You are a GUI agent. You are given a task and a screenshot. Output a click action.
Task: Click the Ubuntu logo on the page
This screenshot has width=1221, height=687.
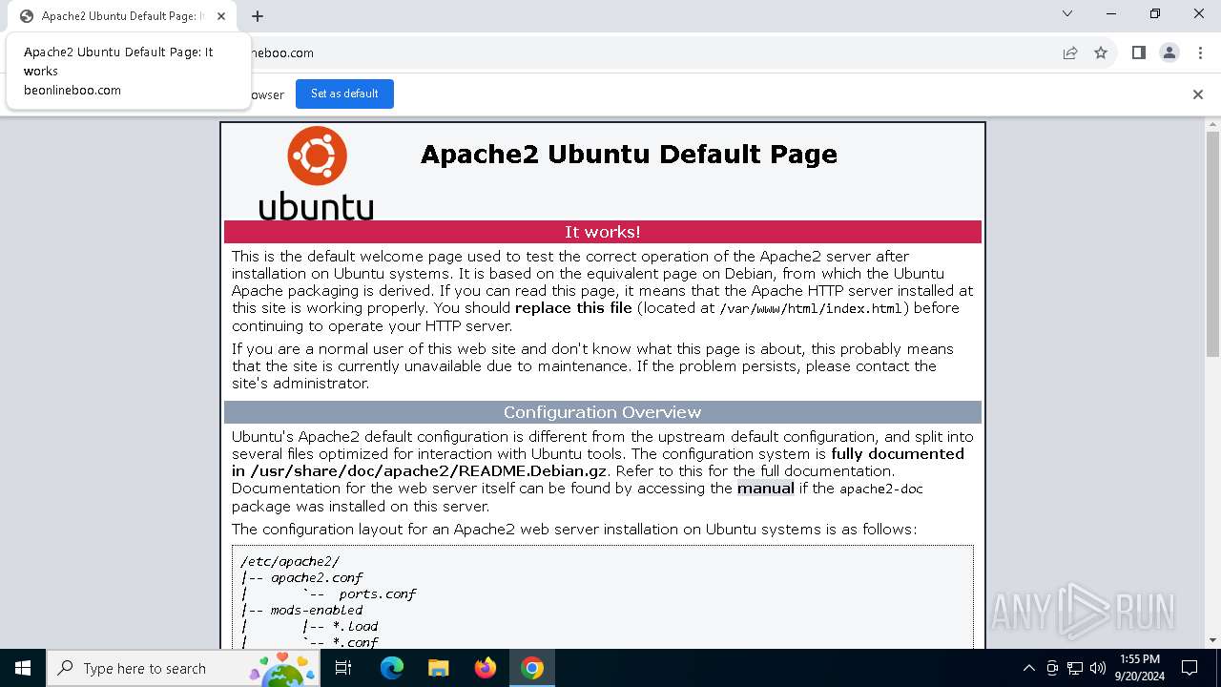(x=316, y=173)
